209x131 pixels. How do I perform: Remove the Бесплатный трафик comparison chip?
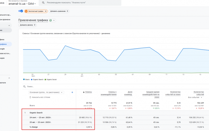(x=46, y=11)
